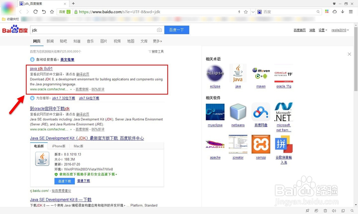Click the 英文结果 link
Screen dimensions: 358x214
(67, 60)
